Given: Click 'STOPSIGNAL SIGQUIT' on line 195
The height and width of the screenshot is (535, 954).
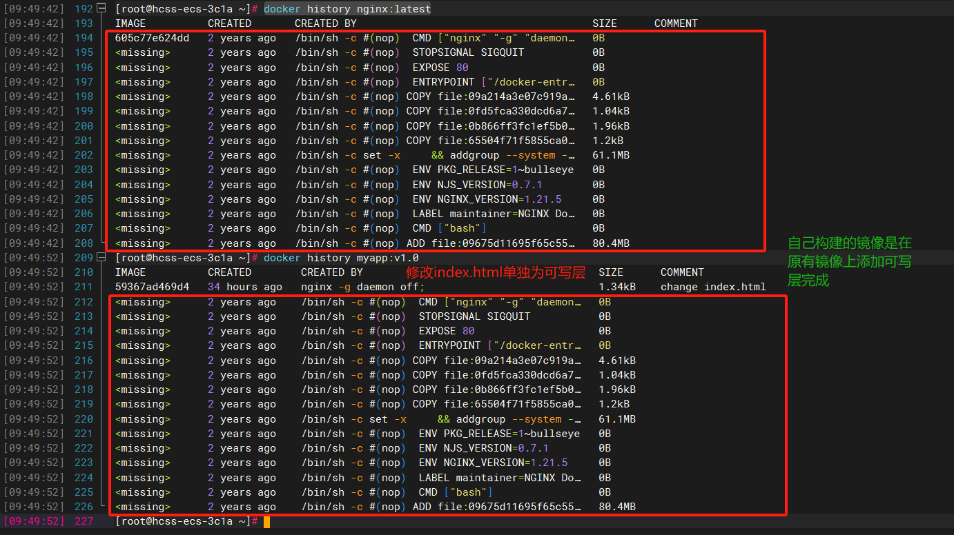Looking at the screenshot, I should point(468,52).
